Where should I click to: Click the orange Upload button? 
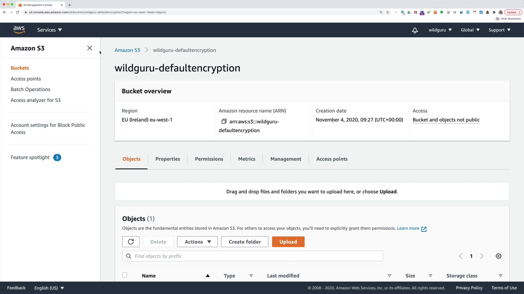pyautogui.click(x=288, y=242)
